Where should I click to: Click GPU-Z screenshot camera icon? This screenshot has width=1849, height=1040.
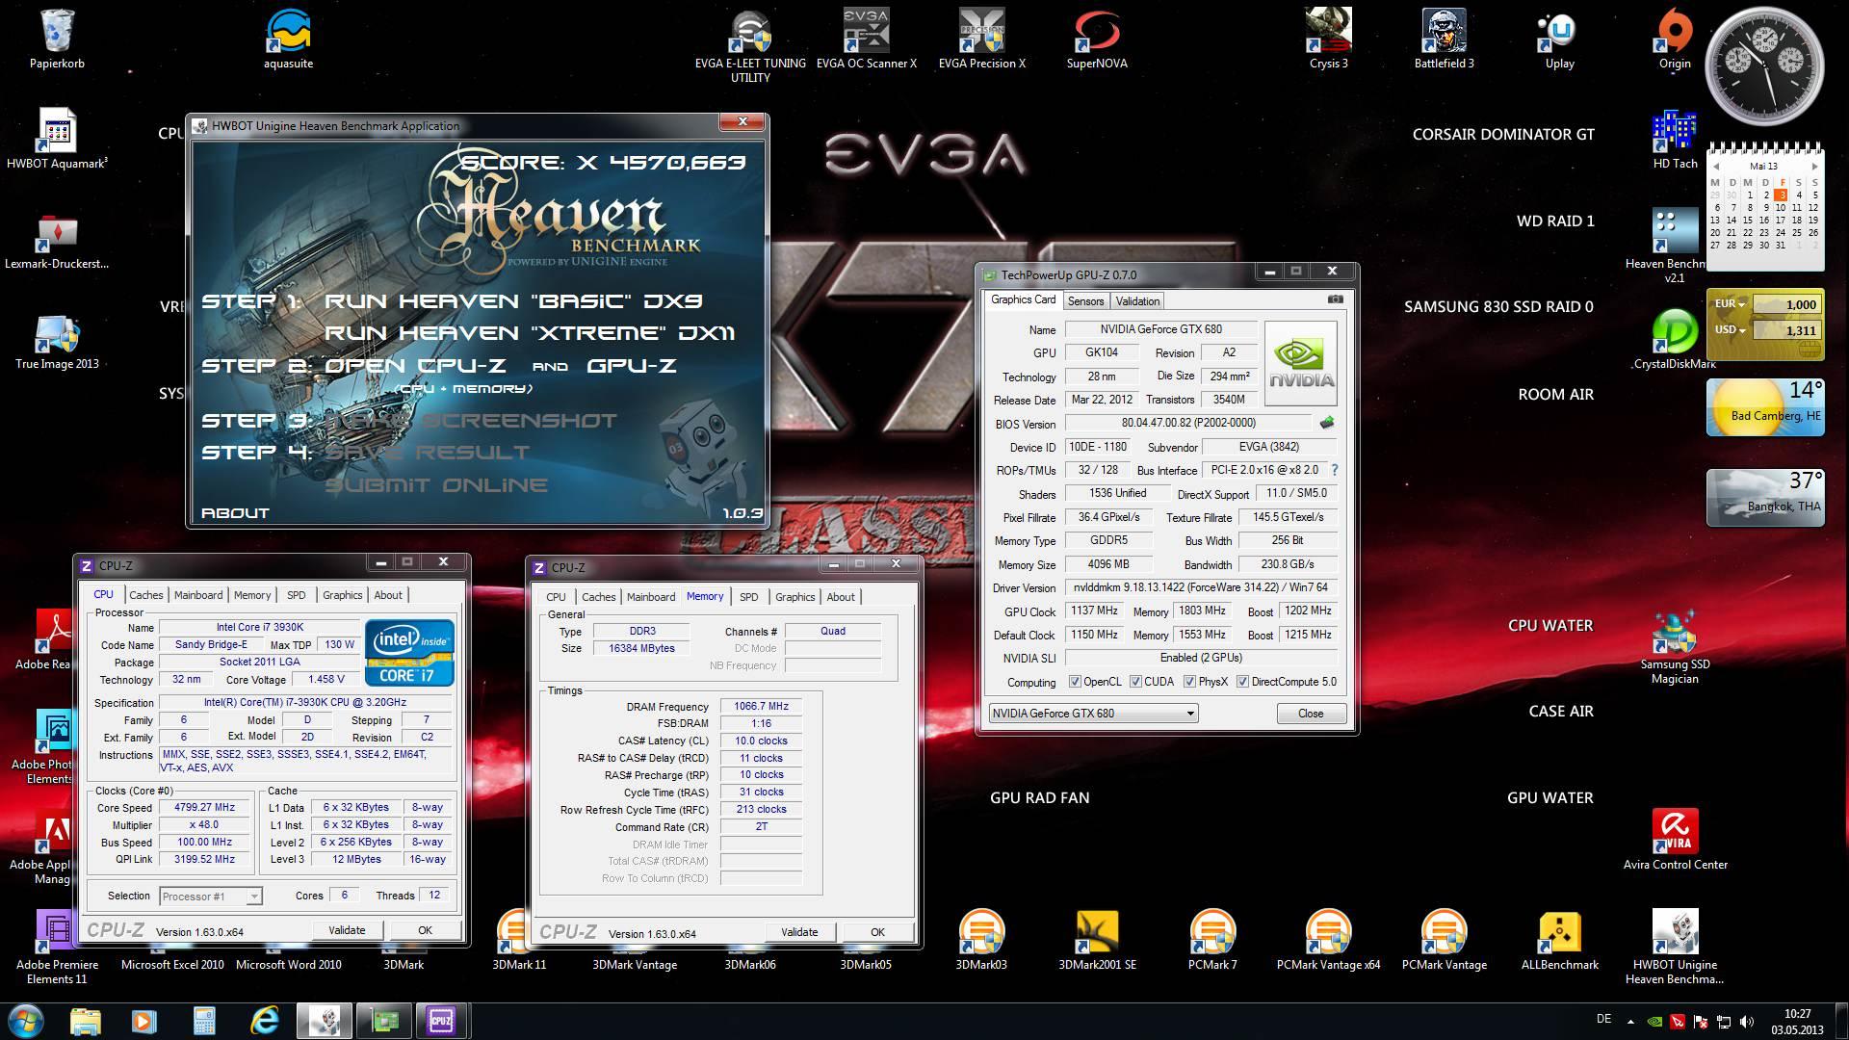click(1335, 299)
